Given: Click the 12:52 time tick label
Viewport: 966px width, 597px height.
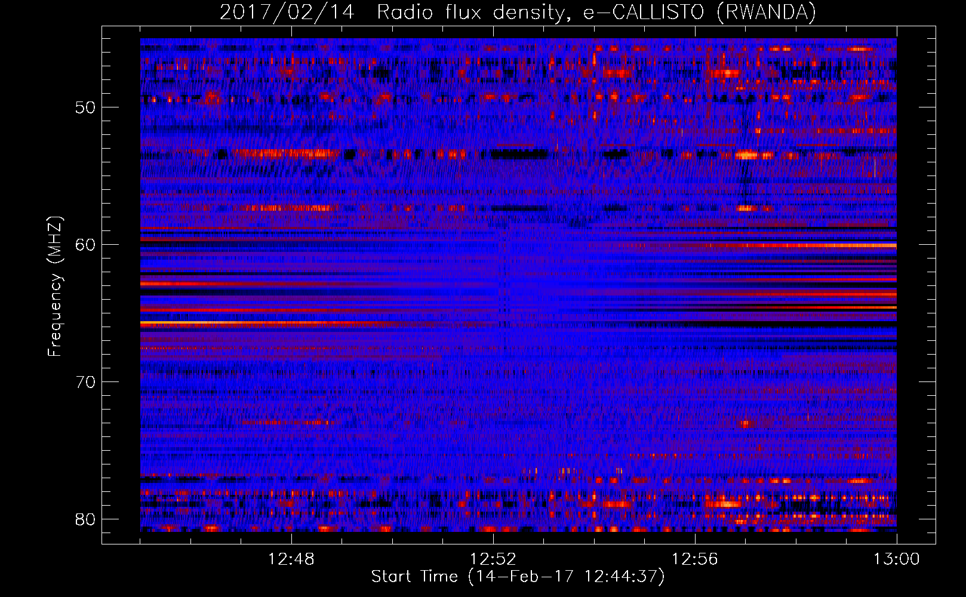Looking at the screenshot, I should (x=493, y=559).
